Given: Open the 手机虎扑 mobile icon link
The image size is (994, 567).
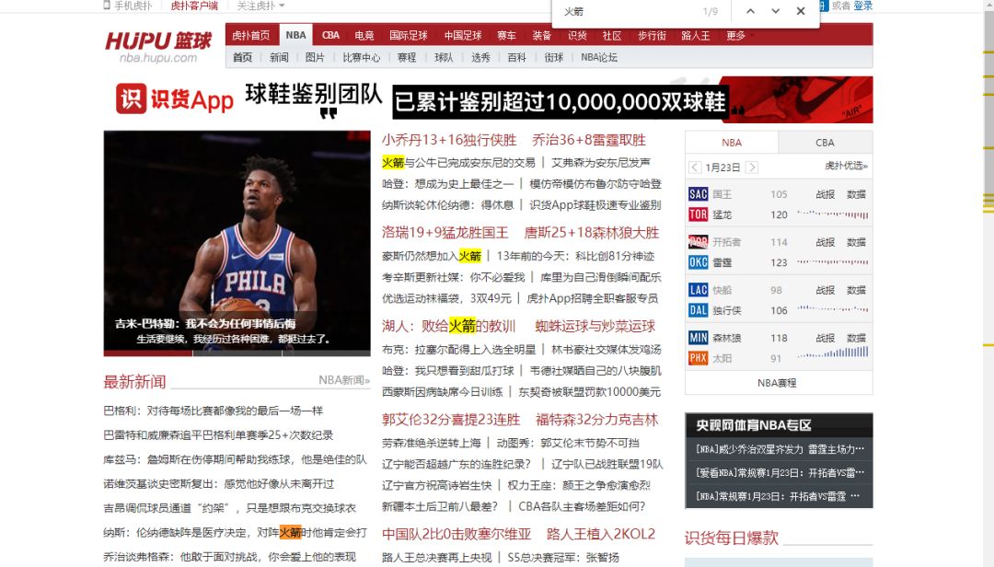Looking at the screenshot, I should [127, 6].
